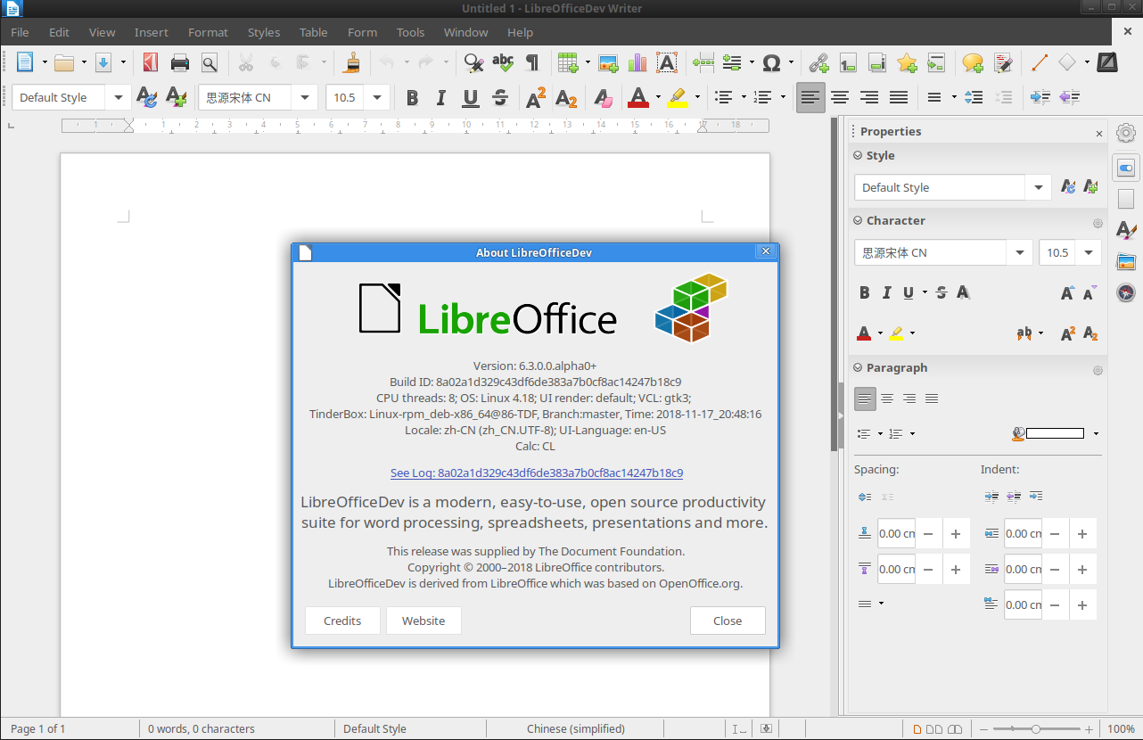Click plus on Above Paragraph Spacing field
This screenshot has width=1143, height=740.
coord(956,534)
